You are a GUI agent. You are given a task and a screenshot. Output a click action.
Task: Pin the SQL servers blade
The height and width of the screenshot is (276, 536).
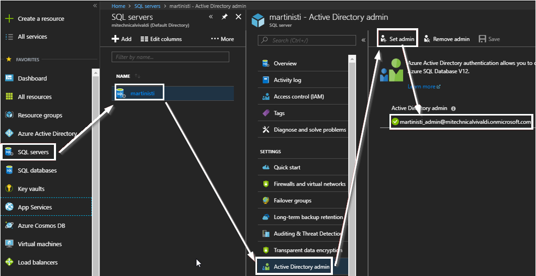[224, 17]
